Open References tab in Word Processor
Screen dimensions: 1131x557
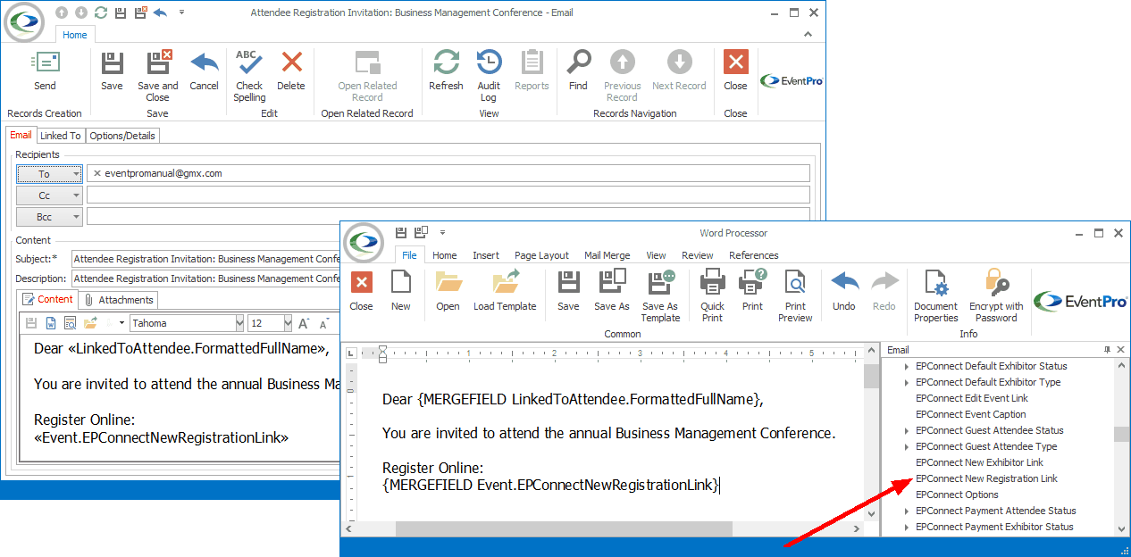click(754, 255)
